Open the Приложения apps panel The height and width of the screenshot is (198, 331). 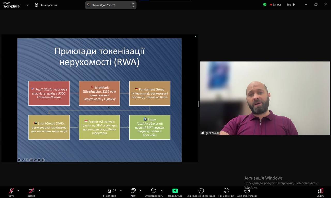pos(226,191)
